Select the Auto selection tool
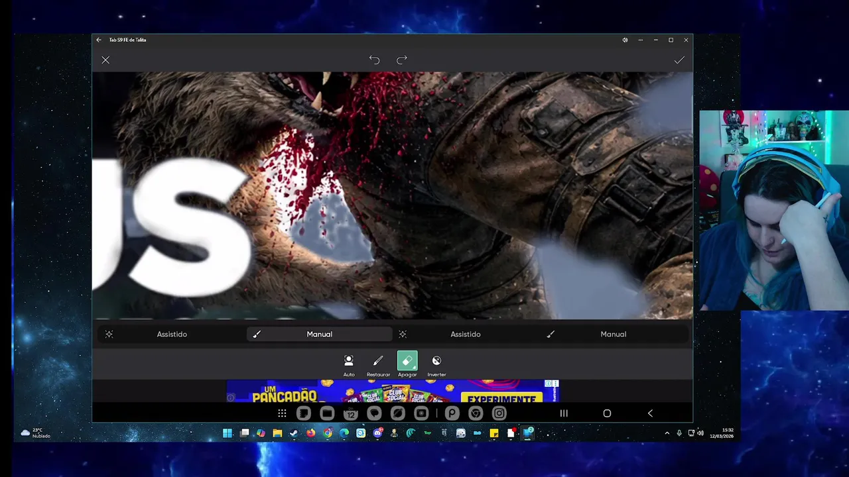 [349, 365]
